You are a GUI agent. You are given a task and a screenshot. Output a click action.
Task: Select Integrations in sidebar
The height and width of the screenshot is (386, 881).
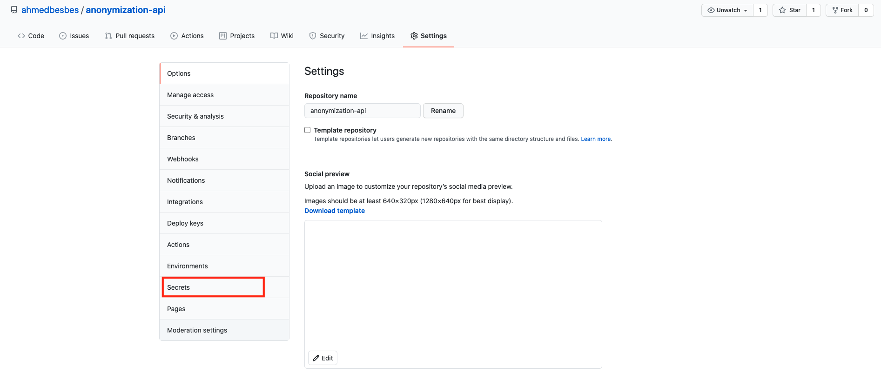(224, 202)
